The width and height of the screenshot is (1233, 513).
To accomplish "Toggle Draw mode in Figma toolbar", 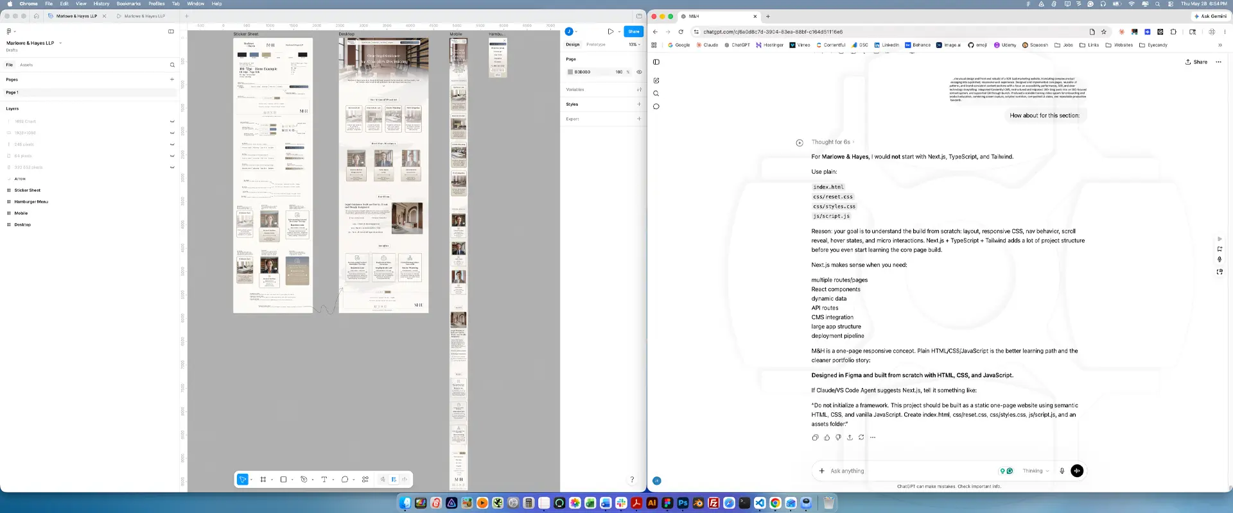I will (x=383, y=479).
